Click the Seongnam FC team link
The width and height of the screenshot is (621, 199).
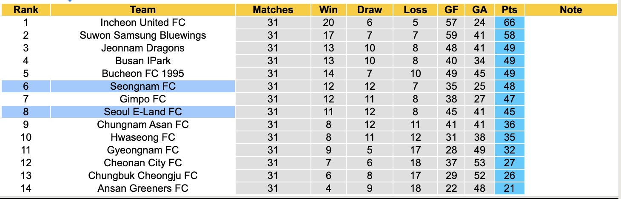click(x=142, y=86)
